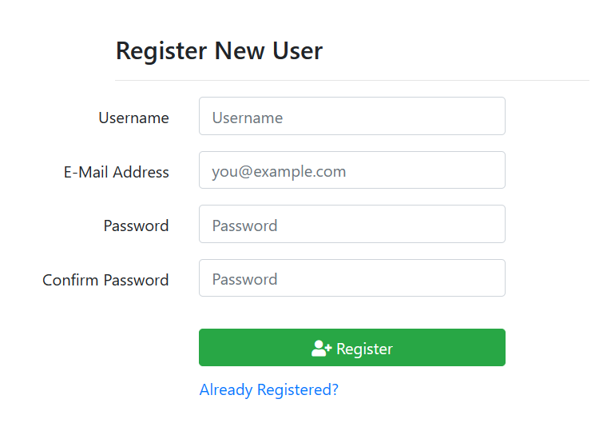Click the word Register on the green button
Image resolution: width=603 pixels, height=439 pixels.
[x=364, y=349]
